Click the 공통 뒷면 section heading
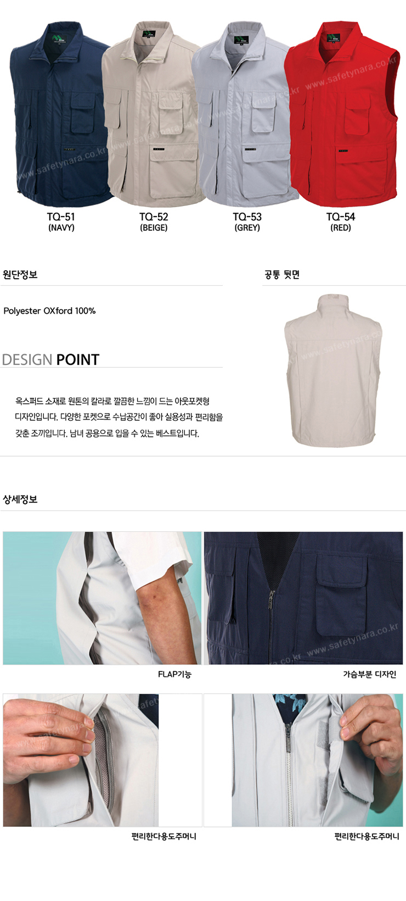This screenshot has height=901, width=406. click(x=282, y=274)
